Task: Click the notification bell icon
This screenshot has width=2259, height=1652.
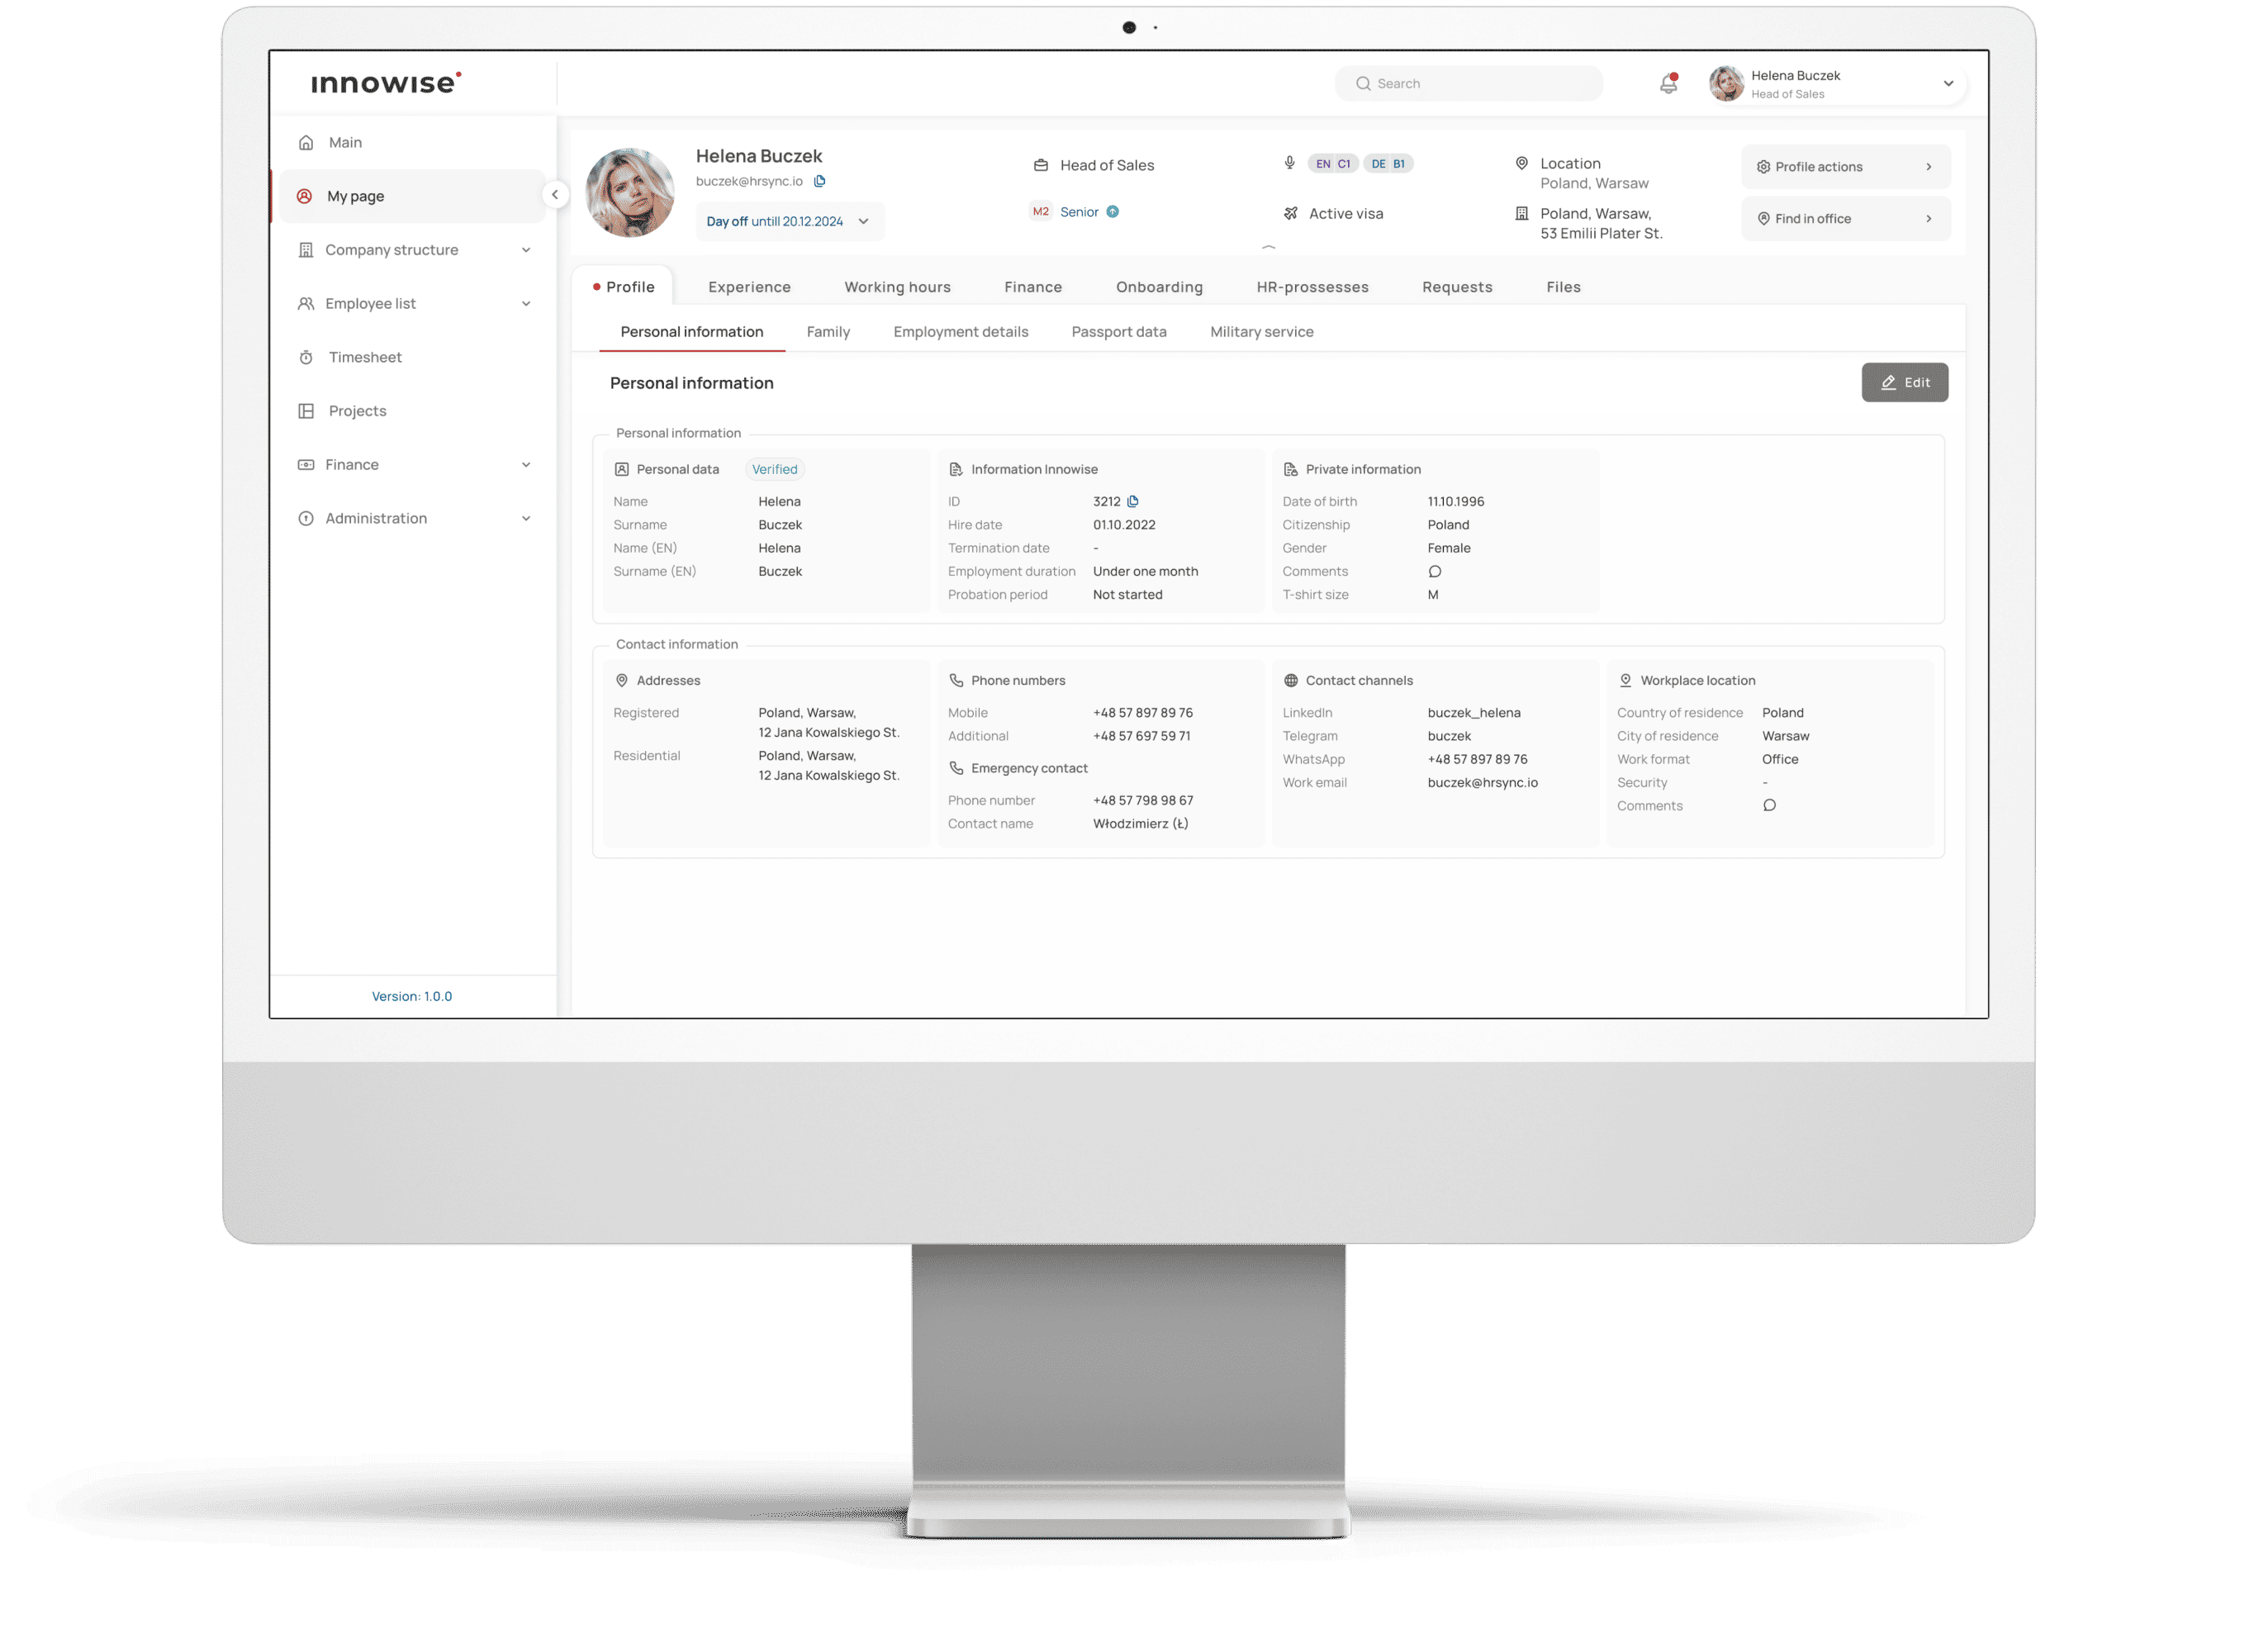Action: [x=1668, y=84]
